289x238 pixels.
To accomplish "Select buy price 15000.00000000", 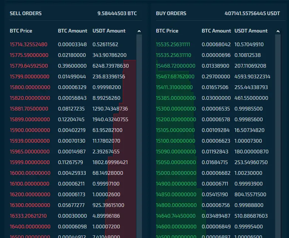I will [176, 173].
